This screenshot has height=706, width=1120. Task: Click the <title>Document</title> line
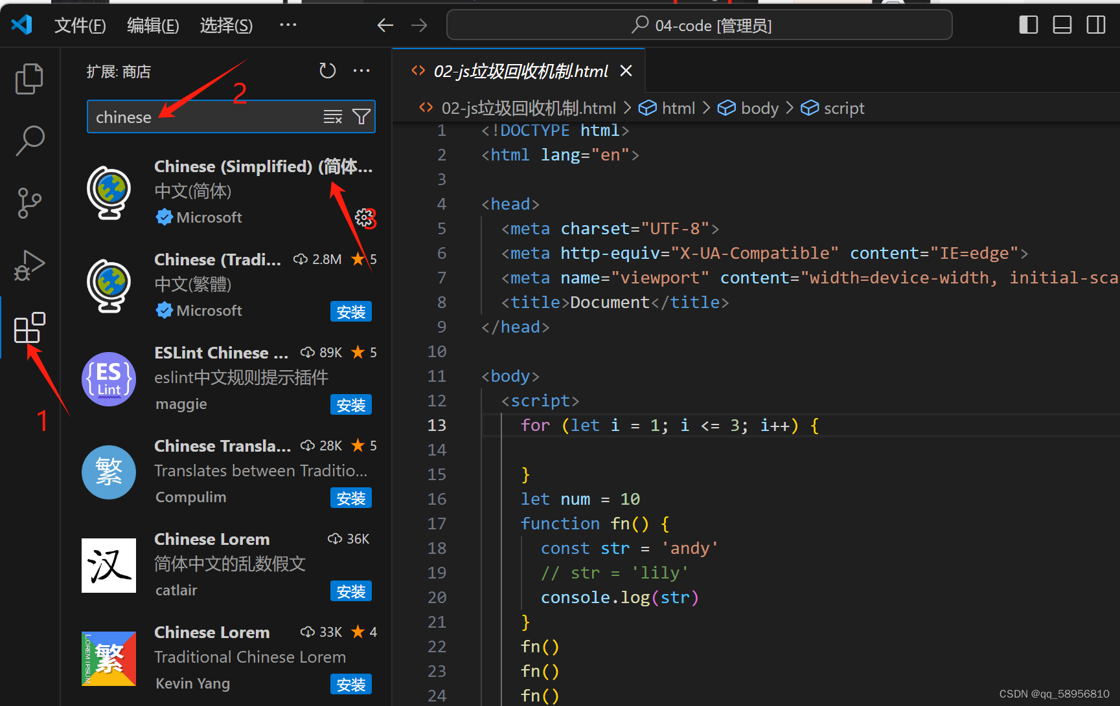point(615,302)
